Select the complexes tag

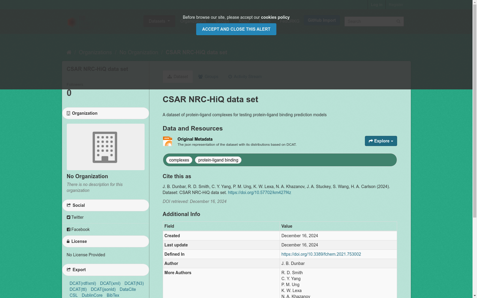[179, 160]
